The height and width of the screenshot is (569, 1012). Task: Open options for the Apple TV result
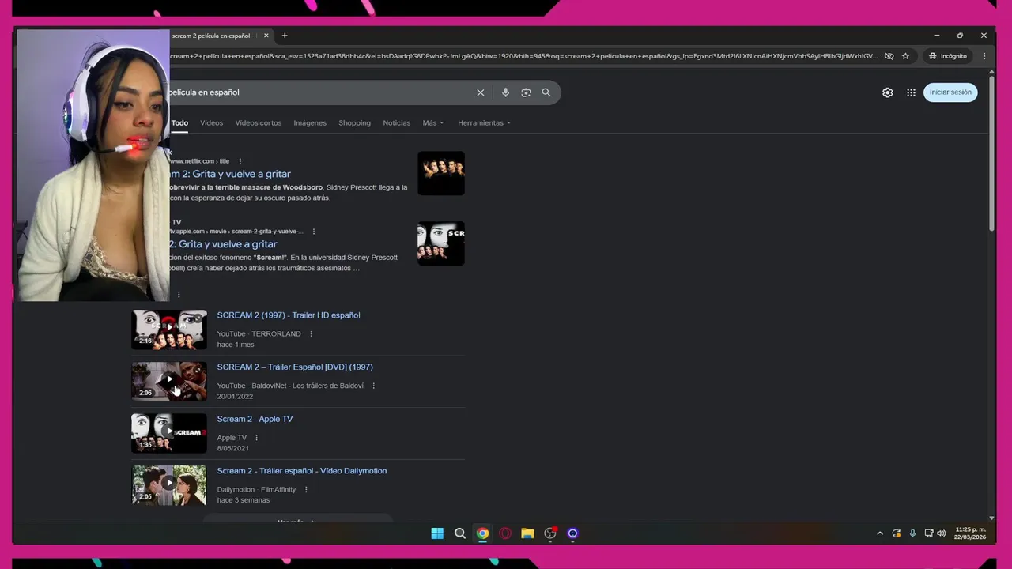(314, 232)
